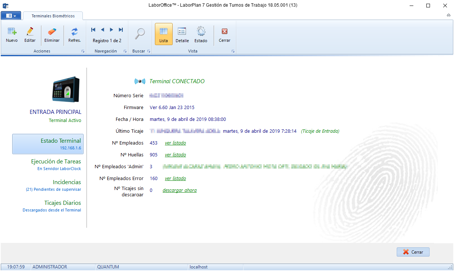Expand the Acciones group launcher
This screenshot has width=454, height=271.
[83, 51]
